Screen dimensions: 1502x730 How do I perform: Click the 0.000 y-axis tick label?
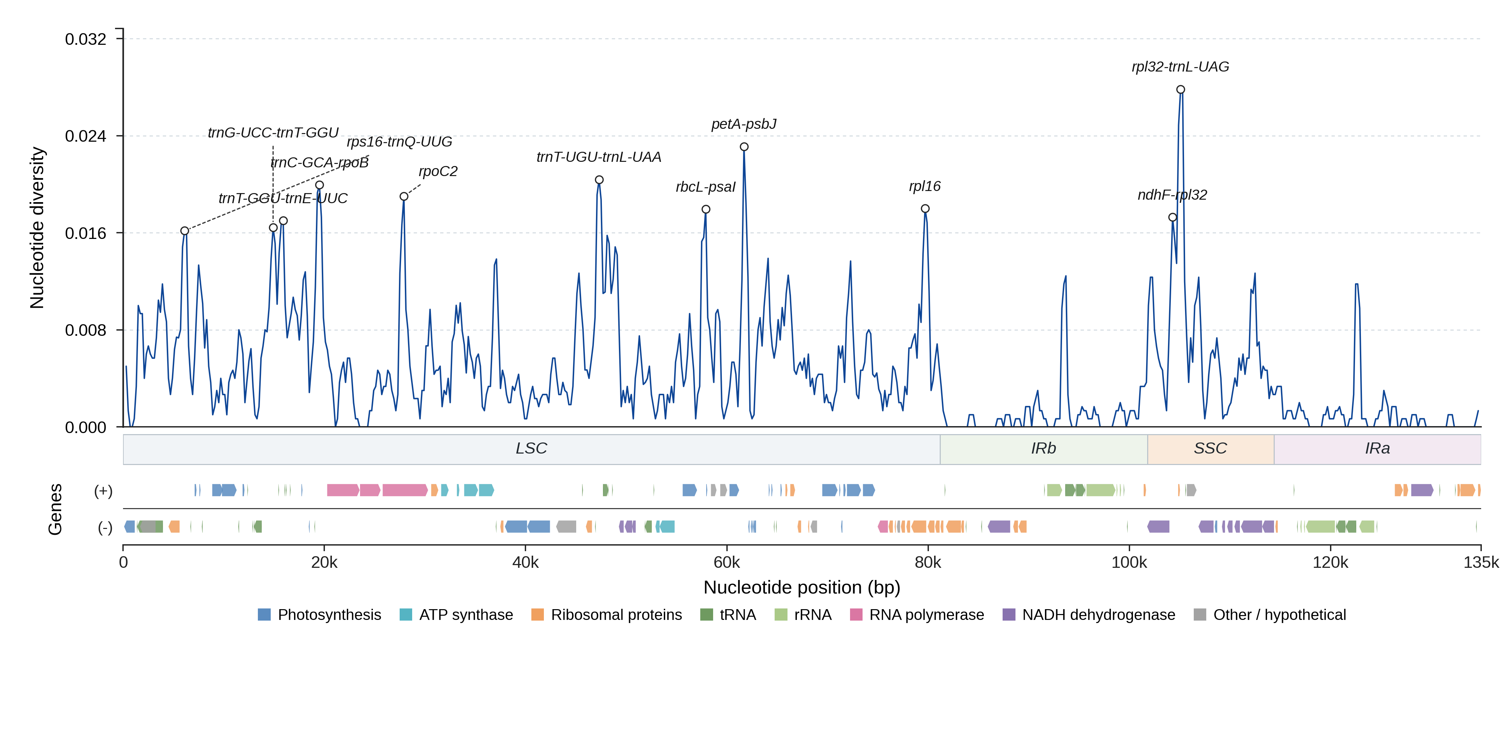[86, 428]
